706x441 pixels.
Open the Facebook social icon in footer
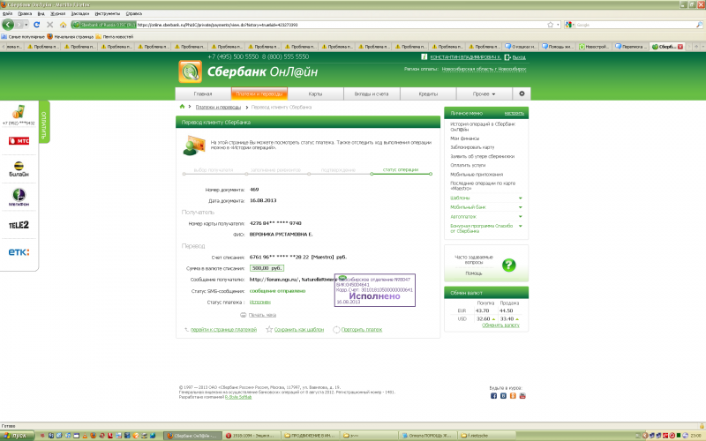[493, 395]
